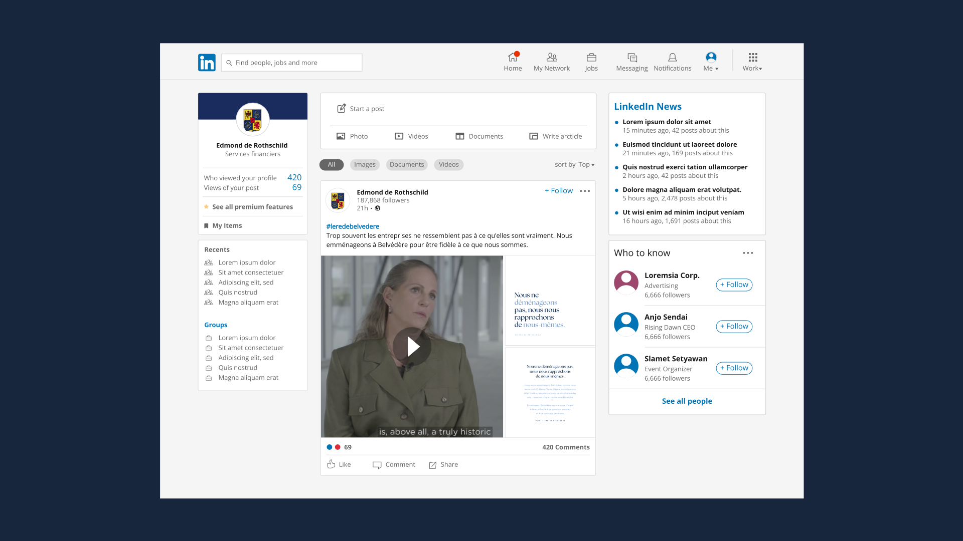Viewport: 963px width, 541px height.
Task: Open the #leredebelvedere hashtag
Action: (x=353, y=226)
